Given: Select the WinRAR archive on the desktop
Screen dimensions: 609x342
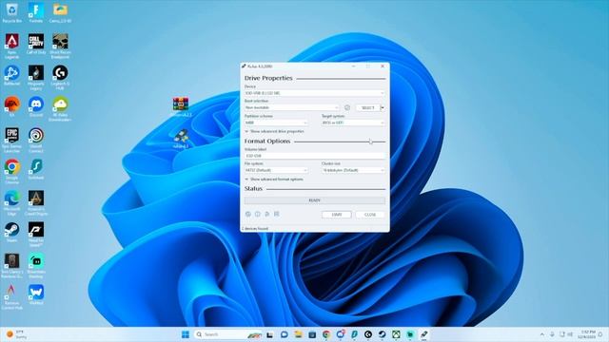Looking at the screenshot, I should 181,107.
